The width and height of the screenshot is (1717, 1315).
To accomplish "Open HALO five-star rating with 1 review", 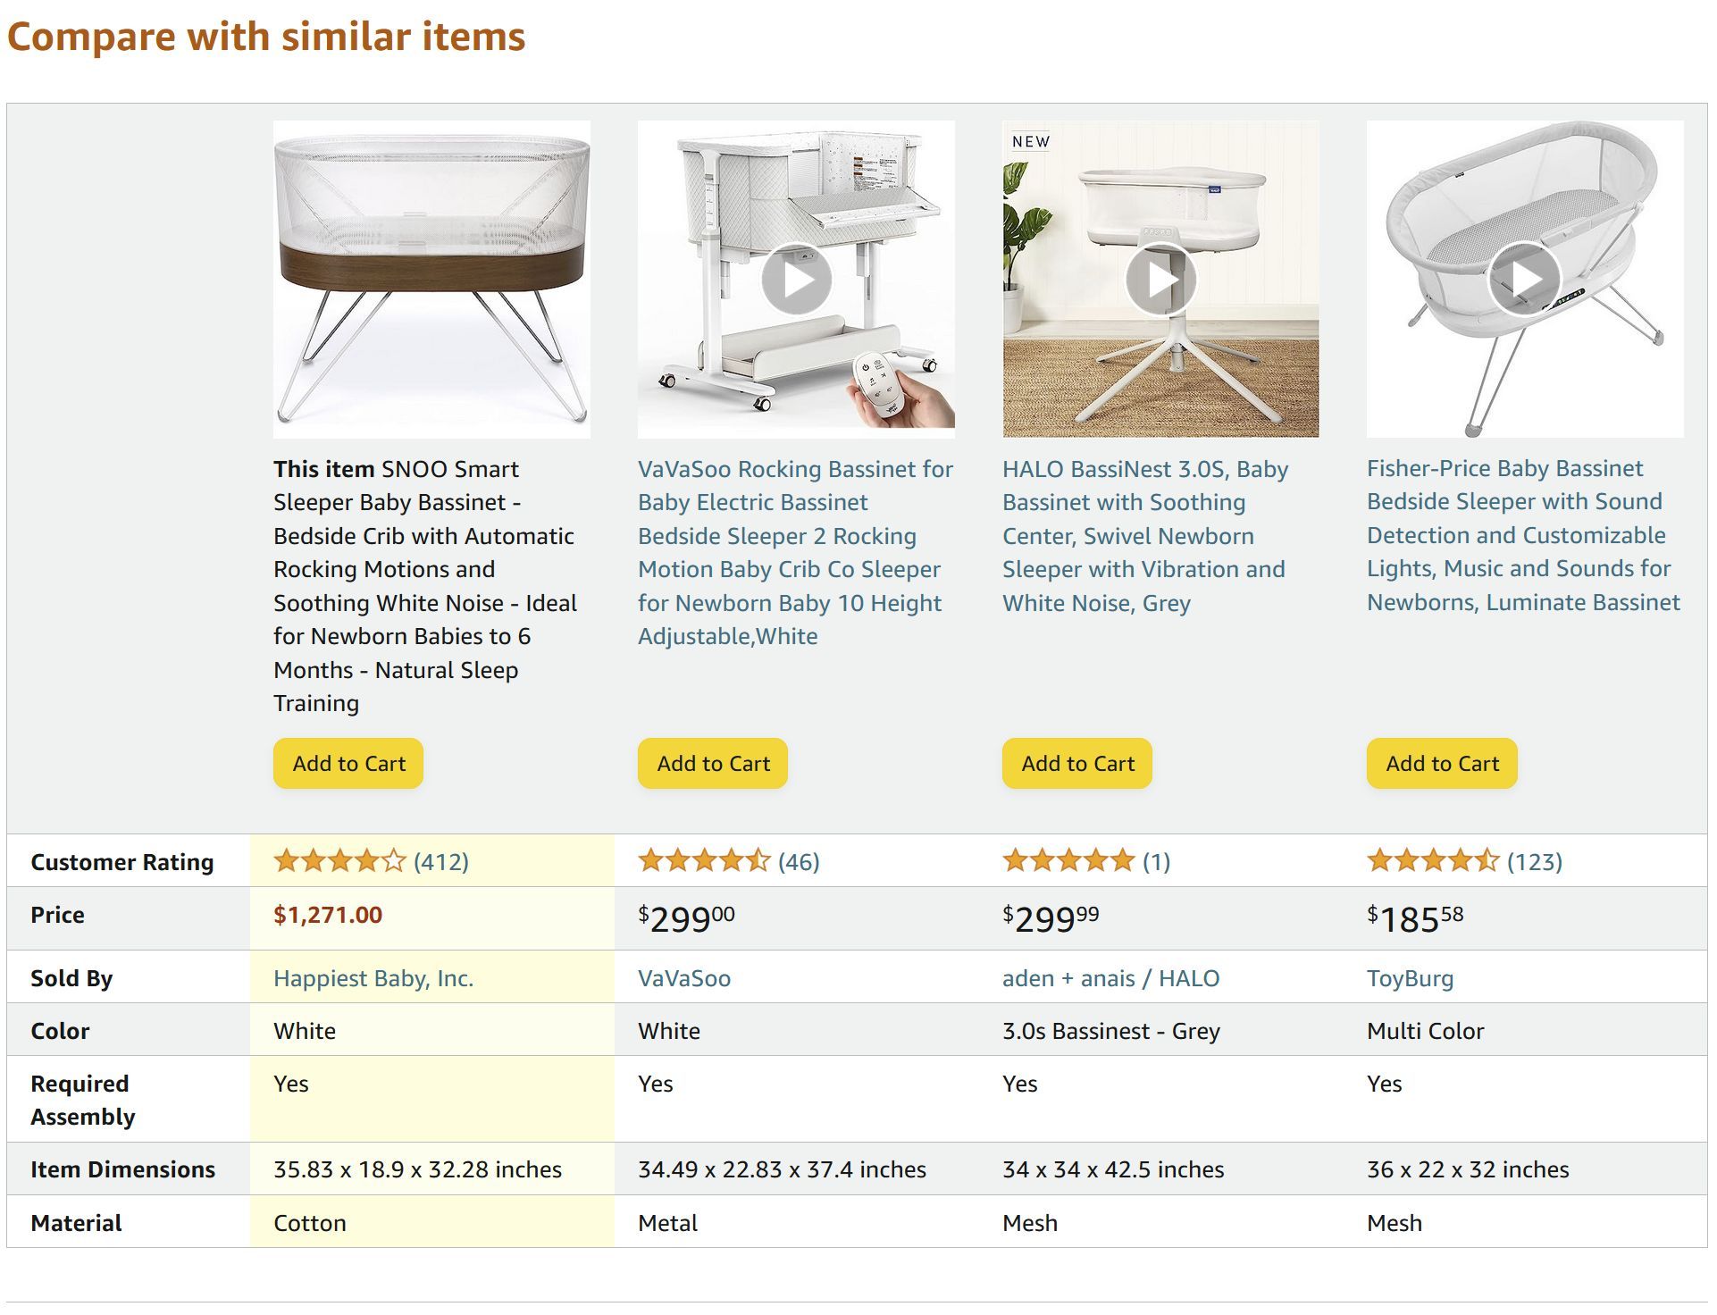I will tap(1085, 861).
